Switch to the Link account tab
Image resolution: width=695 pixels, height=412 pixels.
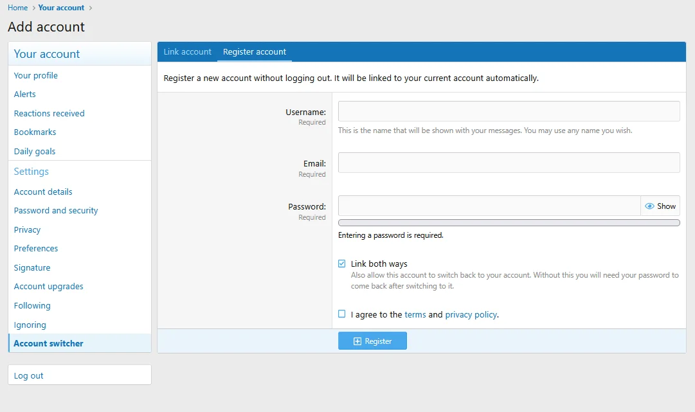[x=188, y=52]
